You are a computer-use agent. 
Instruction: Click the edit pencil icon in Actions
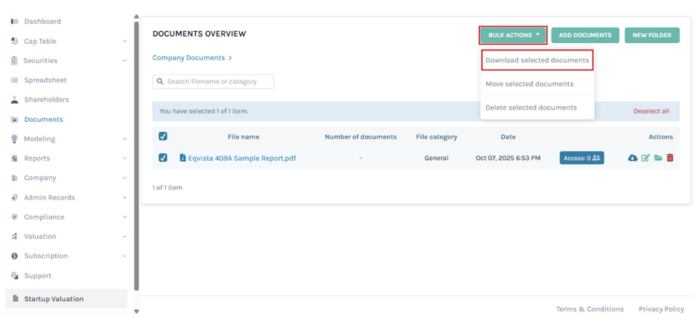[x=645, y=158]
